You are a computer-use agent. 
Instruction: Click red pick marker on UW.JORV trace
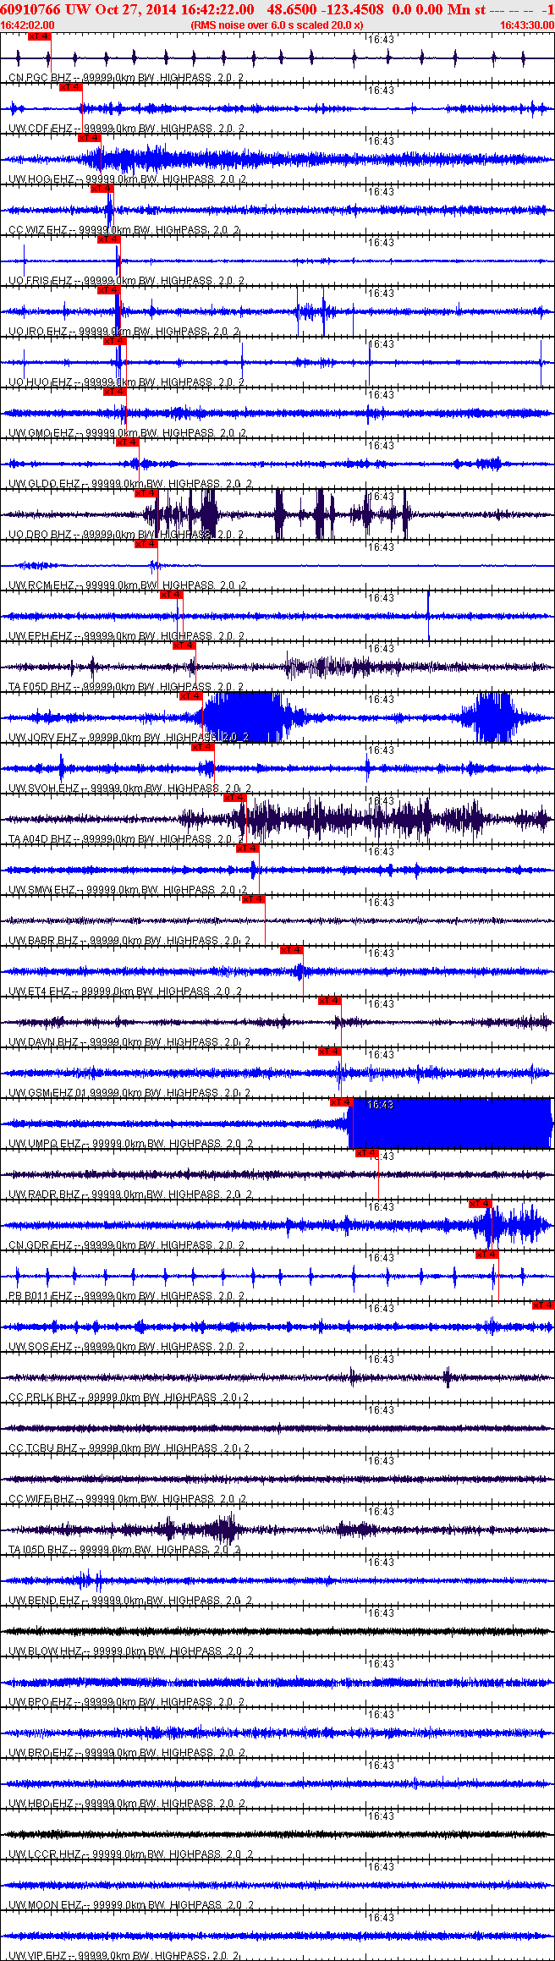click(x=191, y=696)
